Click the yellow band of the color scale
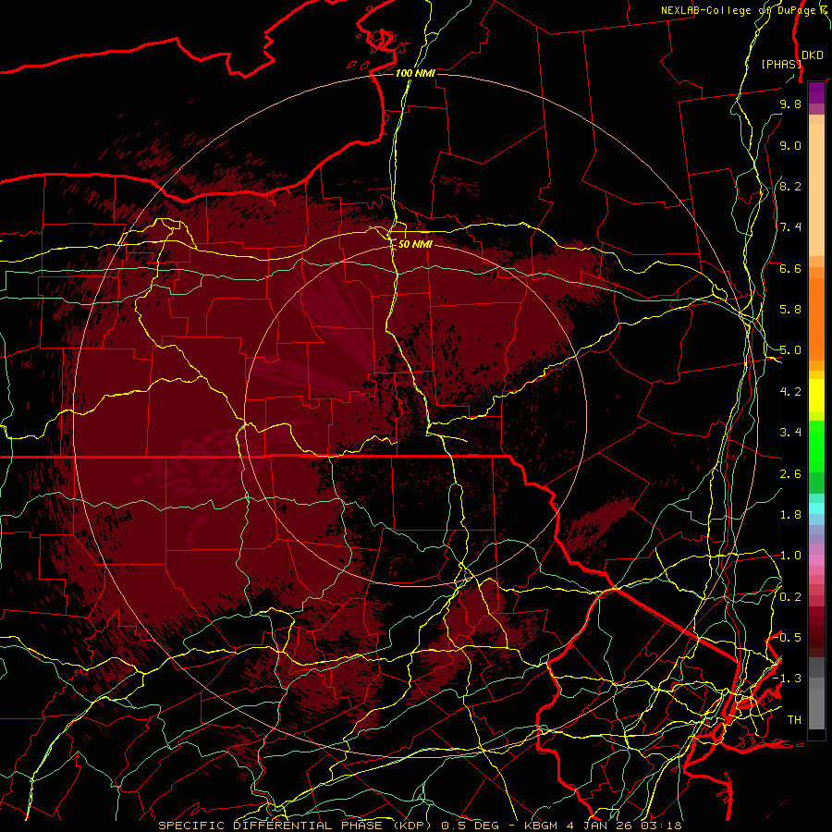Viewport: 832px width, 832px height. coord(816,396)
